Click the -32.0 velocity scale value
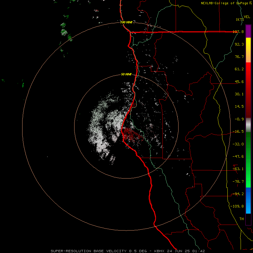 (x=238, y=144)
